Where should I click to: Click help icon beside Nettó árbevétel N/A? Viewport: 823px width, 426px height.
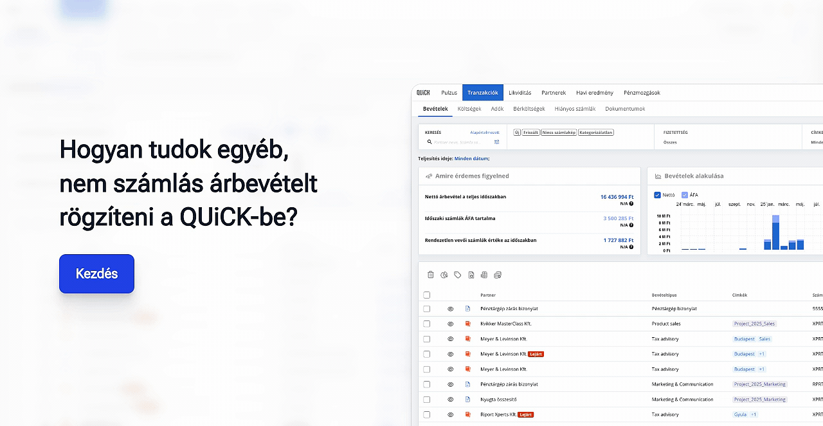pos(631,203)
